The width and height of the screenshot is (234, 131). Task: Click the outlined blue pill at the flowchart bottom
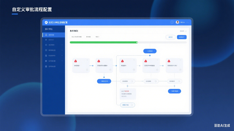coord(128,105)
